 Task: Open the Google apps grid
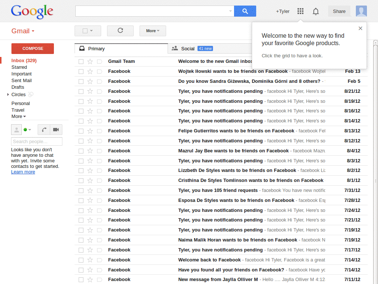pos(300,11)
